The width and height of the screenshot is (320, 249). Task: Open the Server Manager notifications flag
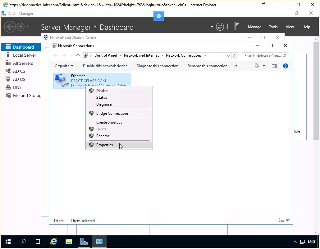(236, 27)
